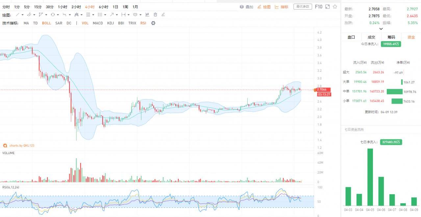This screenshot has width=421, height=217.
Task: Click the 叠加 overlay layers icon
Action: tap(241, 7)
